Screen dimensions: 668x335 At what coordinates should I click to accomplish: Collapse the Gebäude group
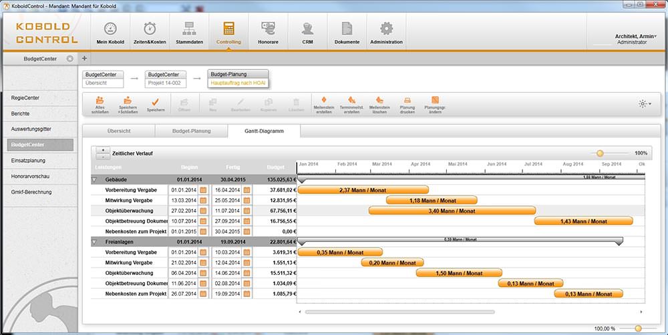tap(94, 180)
